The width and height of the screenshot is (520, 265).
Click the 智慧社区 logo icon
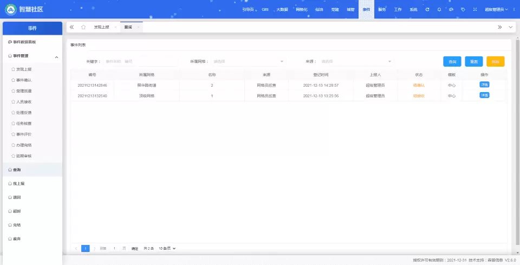tap(11, 9)
